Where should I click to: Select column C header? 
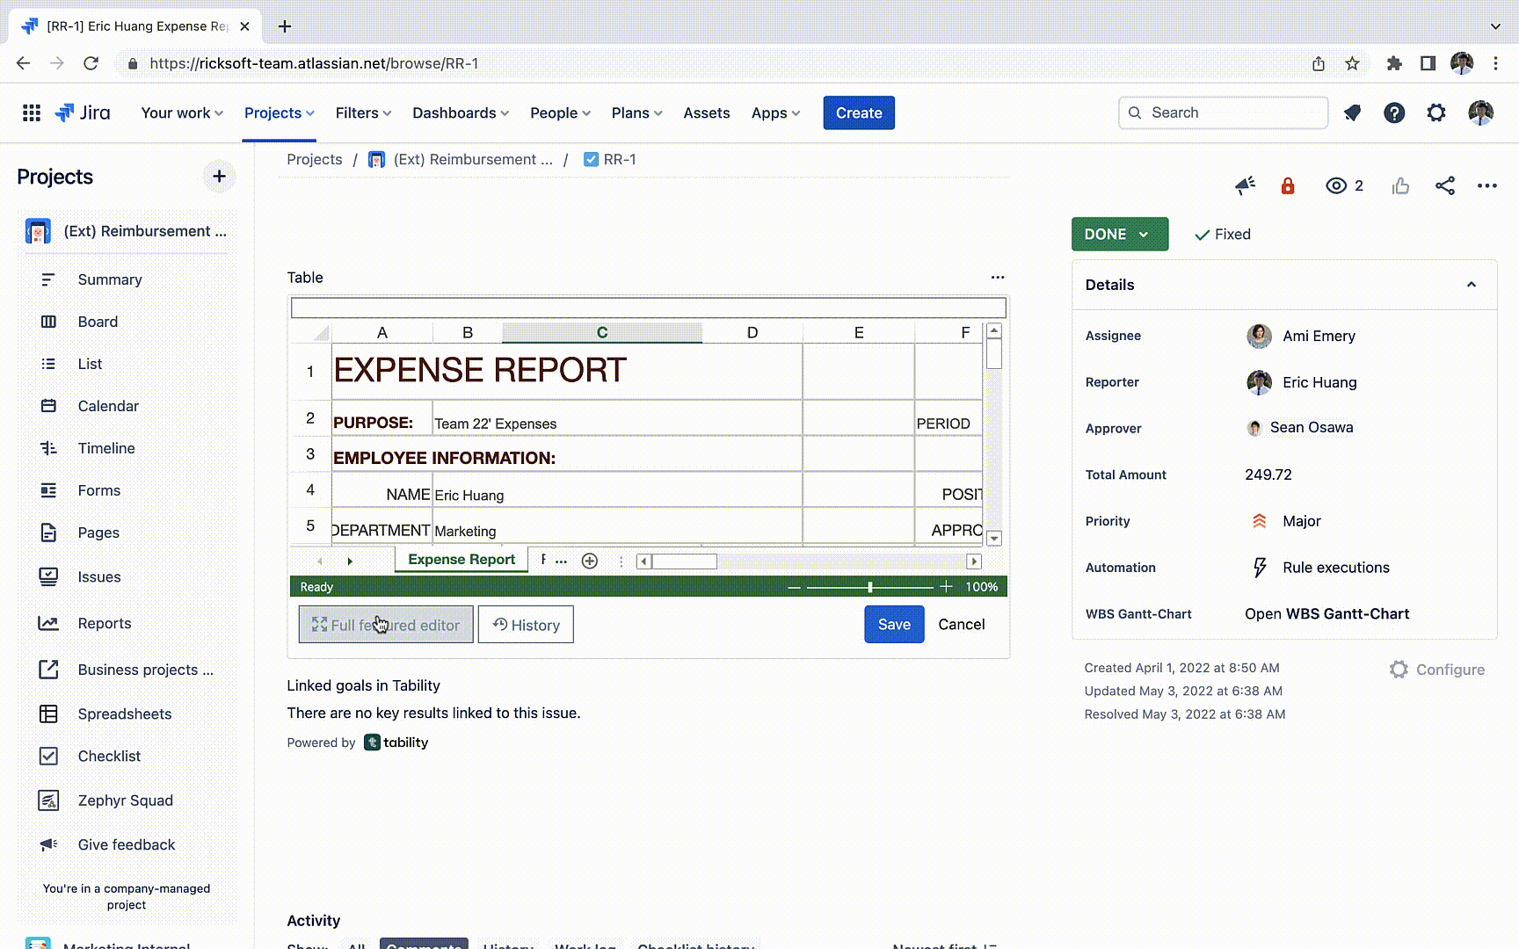pos(602,332)
